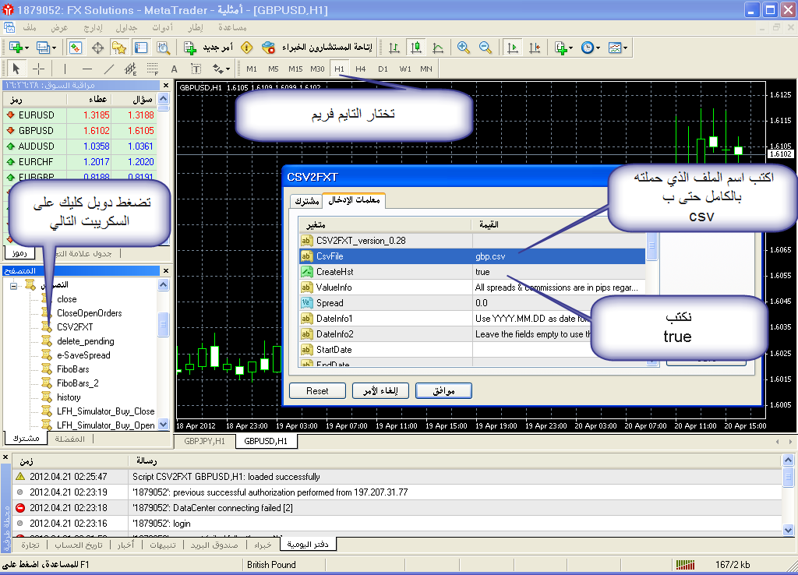Open the Data Window crosshair-circle toolbar icon
The width and height of the screenshot is (798, 575).
click(x=97, y=48)
